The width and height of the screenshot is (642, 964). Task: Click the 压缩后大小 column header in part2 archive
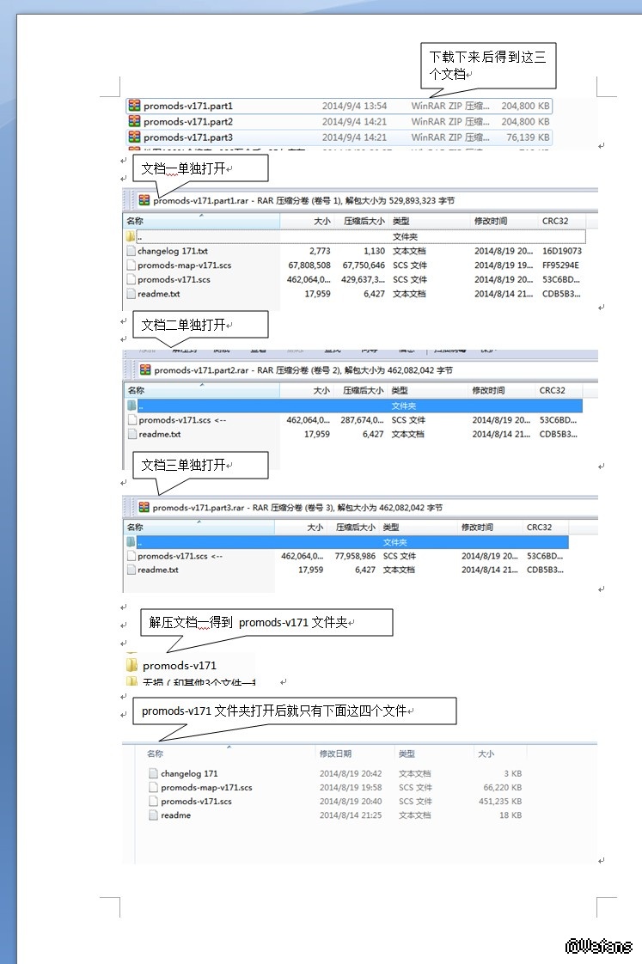tap(361, 390)
